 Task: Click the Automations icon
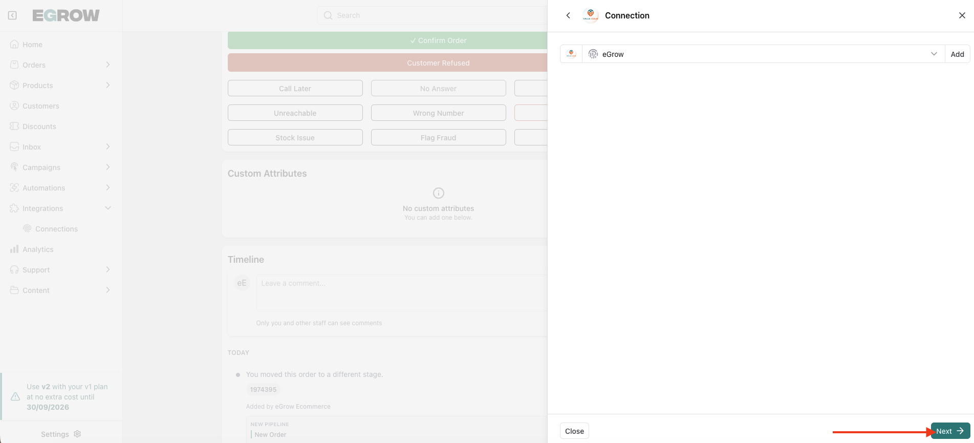[x=14, y=188]
